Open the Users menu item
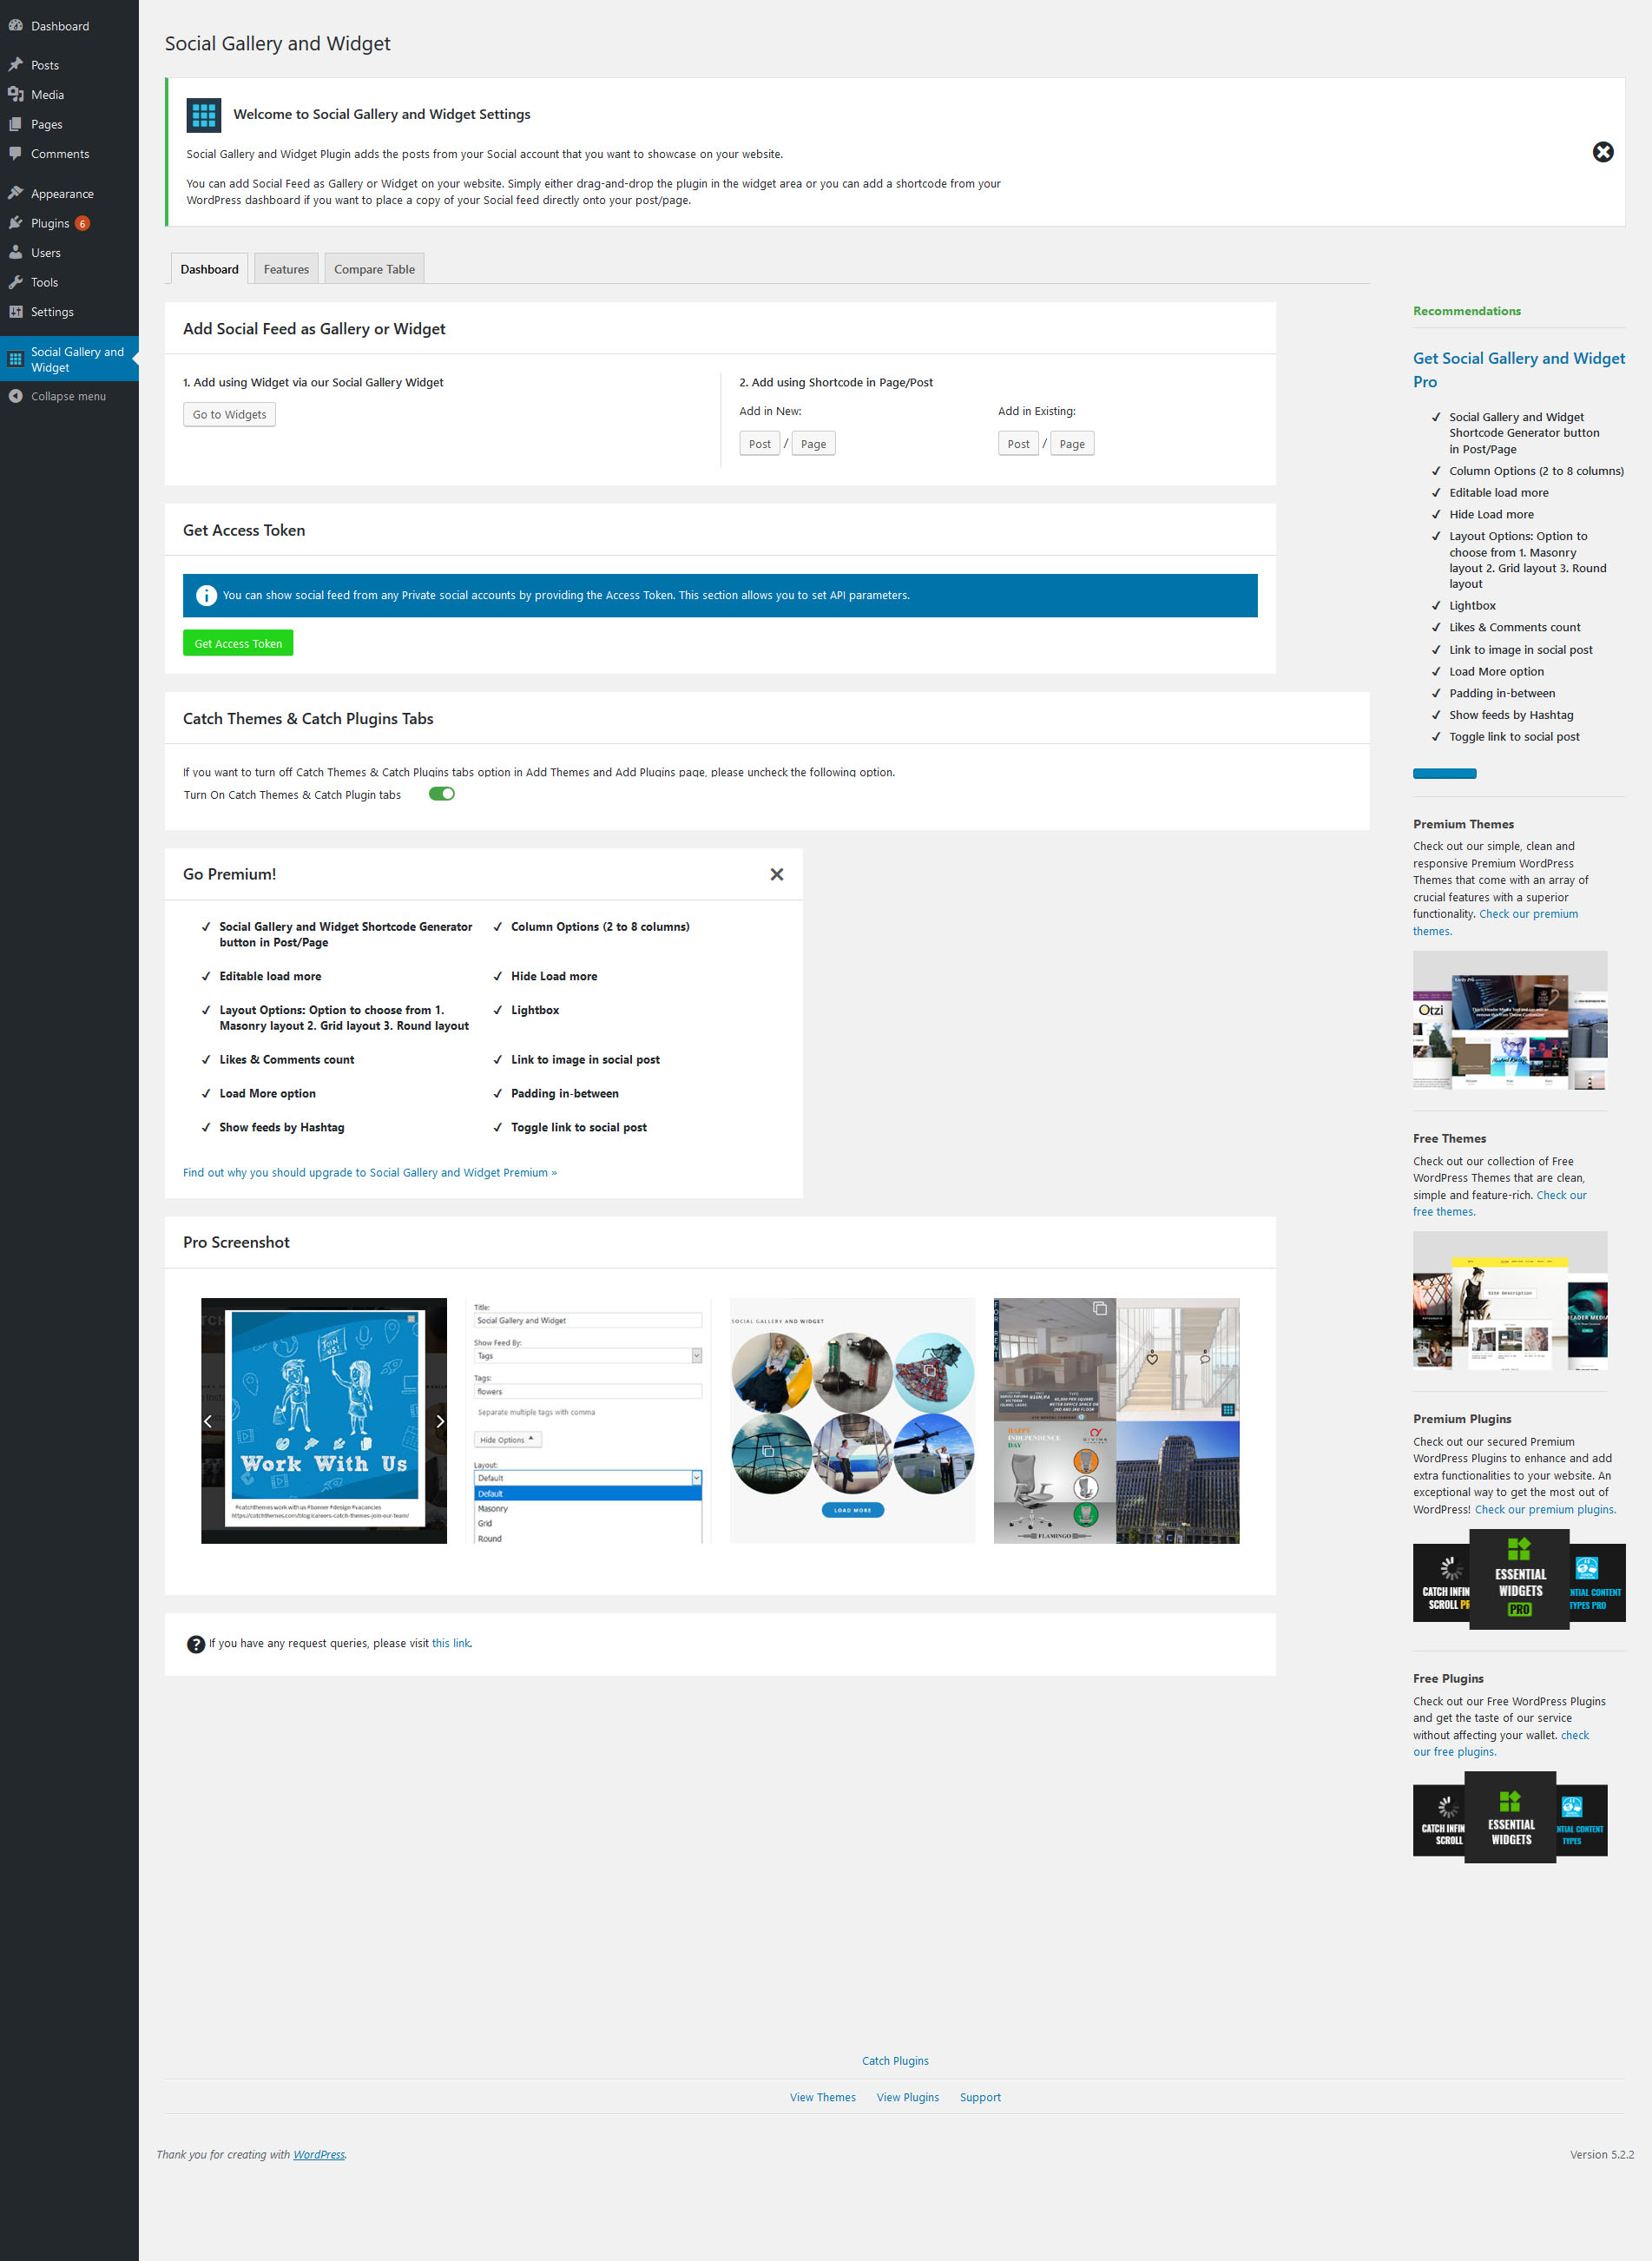Image resolution: width=1652 pixels, height=2261 pixels. 69,253
